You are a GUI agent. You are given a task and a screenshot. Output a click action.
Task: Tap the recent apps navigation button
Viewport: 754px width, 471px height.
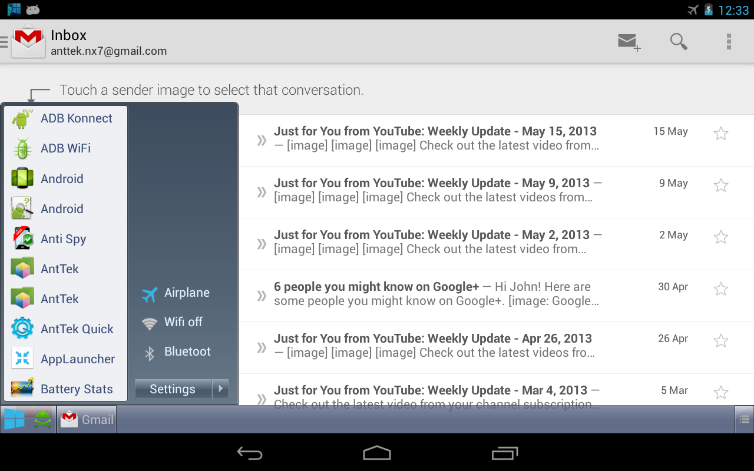pyautogui.click(x=504, y=453)
